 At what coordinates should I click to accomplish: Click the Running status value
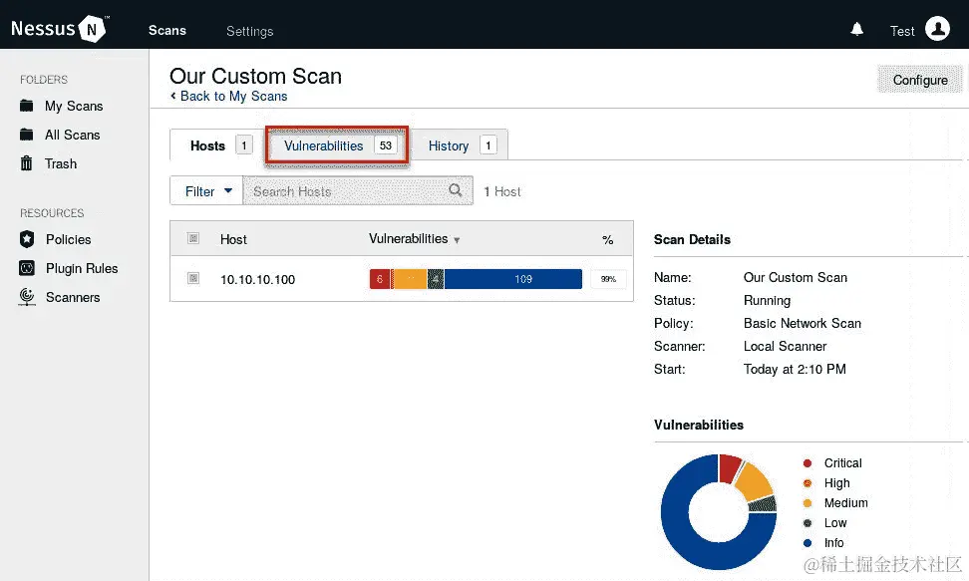pyautogui.click(x=767, y=300)
